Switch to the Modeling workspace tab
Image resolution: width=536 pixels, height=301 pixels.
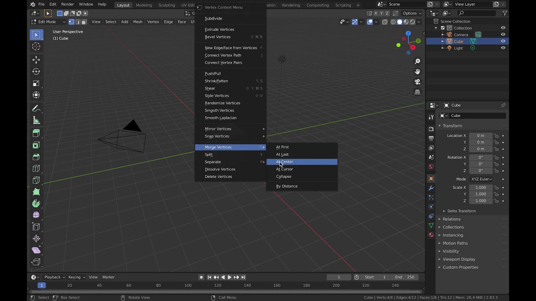[144, 5]
